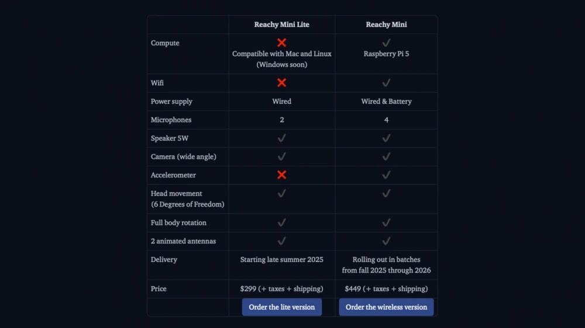Click Reachy Mini's Wifi checkmark

tap(386, 83)
